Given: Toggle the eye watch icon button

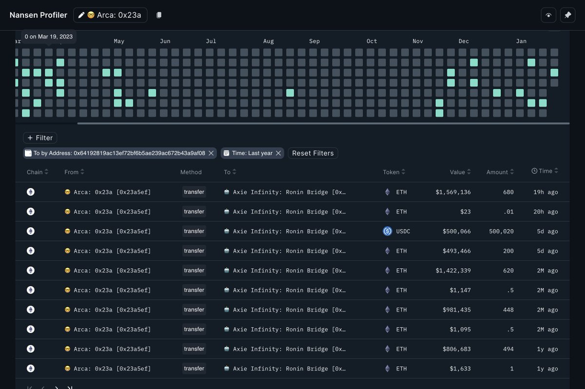Looking at the screenshot, I should 548,15.
